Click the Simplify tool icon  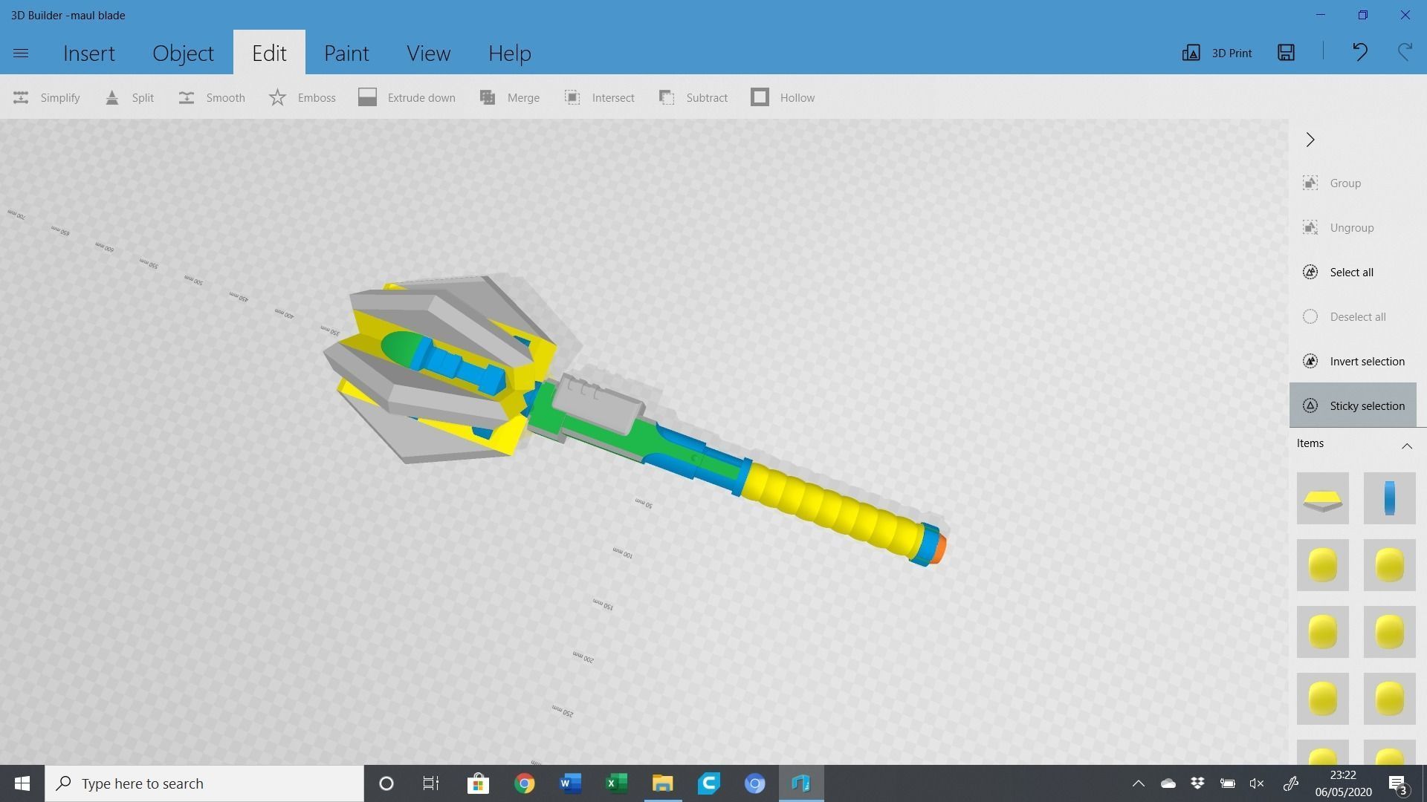tap(21, 97)
